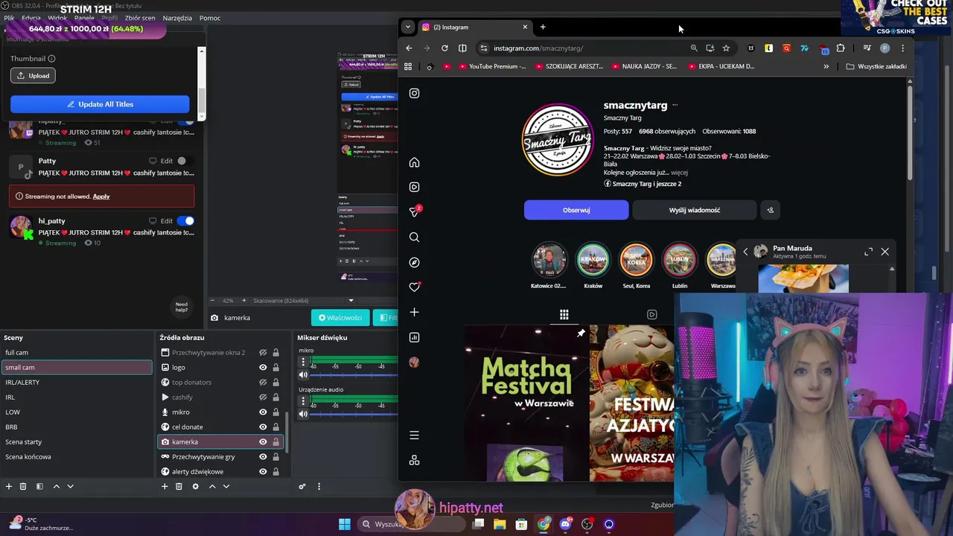Open the Widok menu in OBS

point(57,18)
